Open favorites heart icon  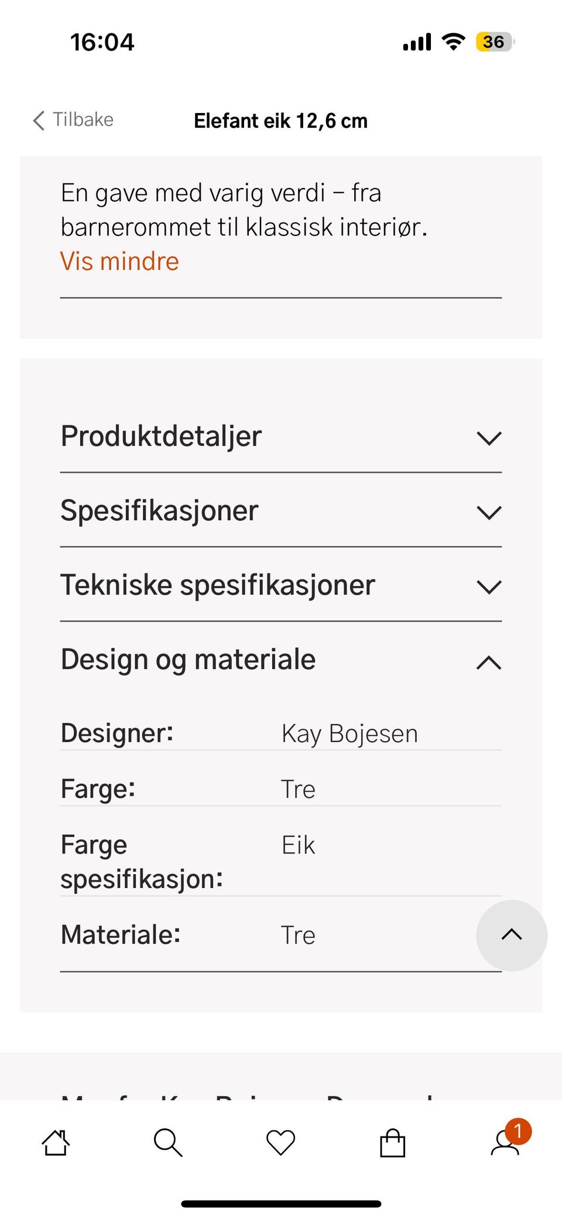pos(280,1143)
